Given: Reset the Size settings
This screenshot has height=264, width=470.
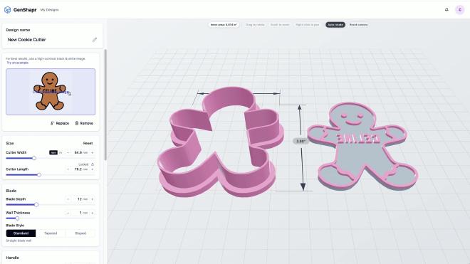Looking at the screenshot, I should tap(88, 143).
